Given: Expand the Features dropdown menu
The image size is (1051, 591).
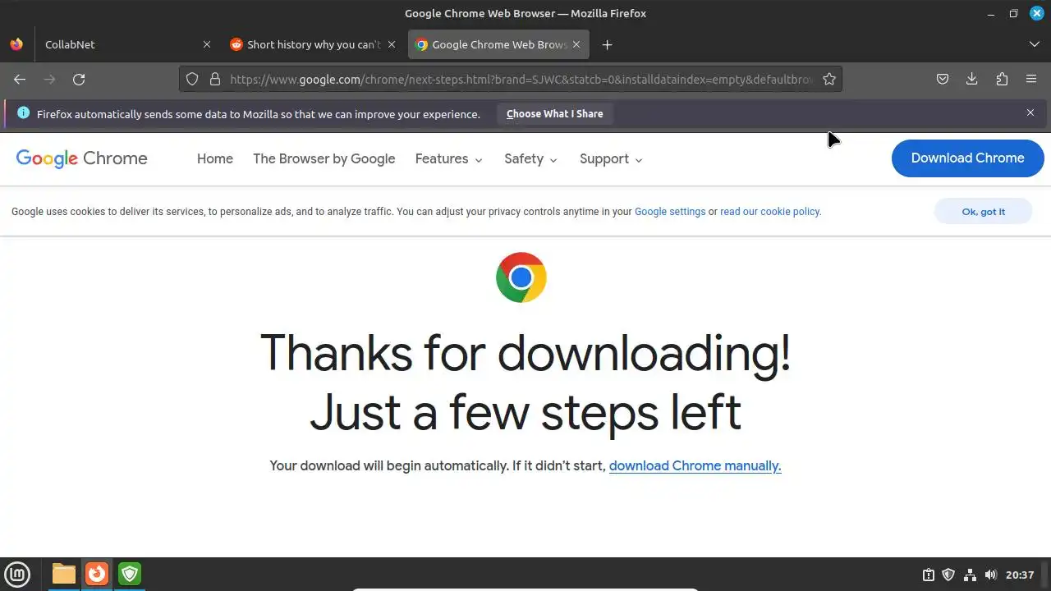Looking at the screenshot, I should [x=449, y=158].
